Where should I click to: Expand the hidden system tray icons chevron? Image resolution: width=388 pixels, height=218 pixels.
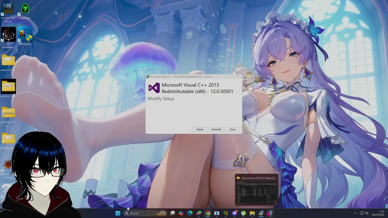[355, 213]
